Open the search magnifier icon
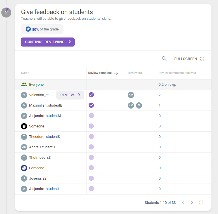The image size is (218, 214). click(164, 59)
